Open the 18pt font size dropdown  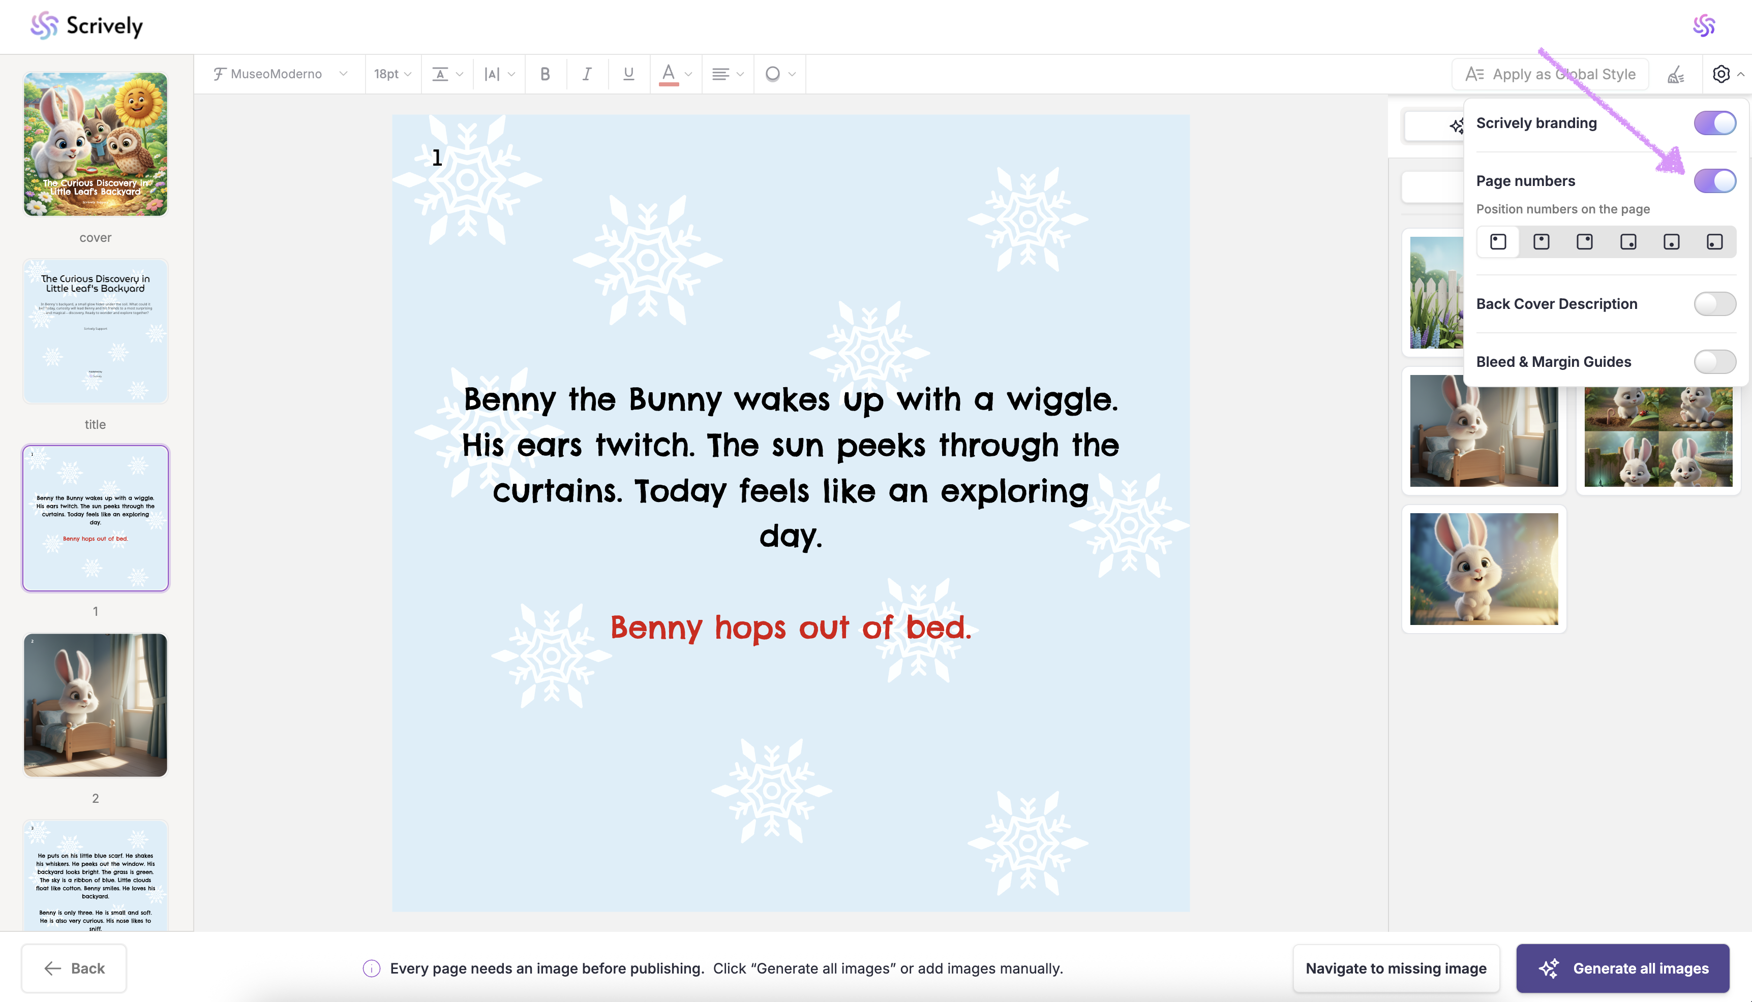pos(392,74)
